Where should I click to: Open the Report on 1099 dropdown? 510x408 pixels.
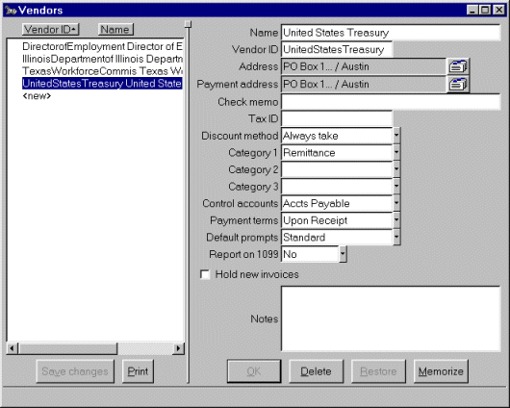[x=343, y=254]
